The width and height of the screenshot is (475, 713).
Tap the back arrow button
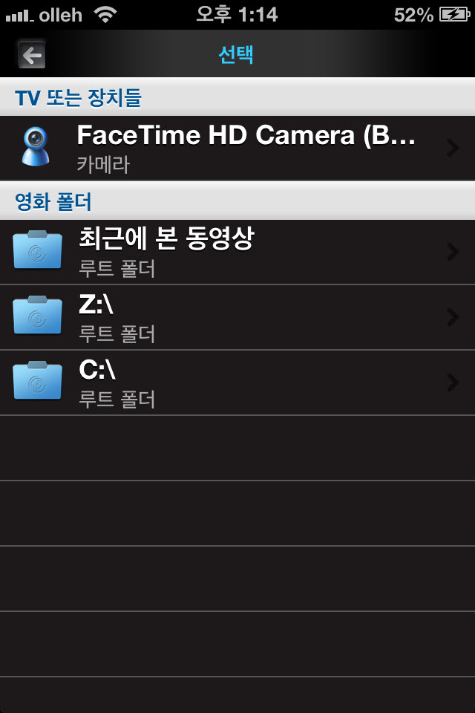click(32, 55)
